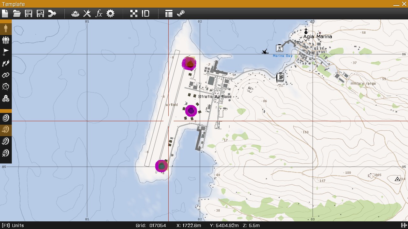Select the Triggers flag icon
Image resolution: width=408 pixels, height=229 pixels.
[x=6, y=52]
